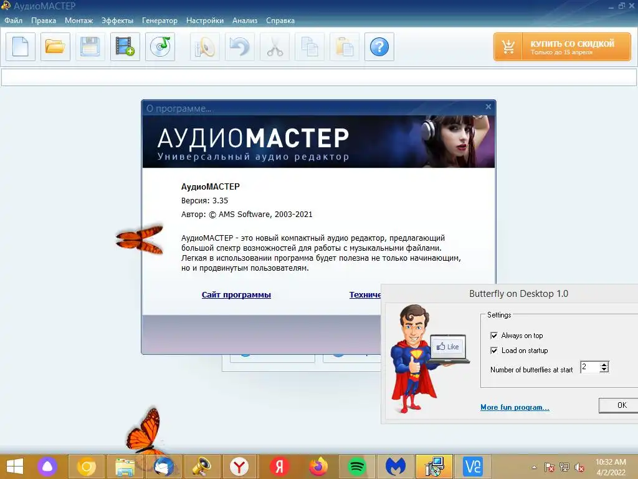The width and height of the screenshot is (638, 479).
Task: Click the CD music rip icon
Action: (160, 47)
